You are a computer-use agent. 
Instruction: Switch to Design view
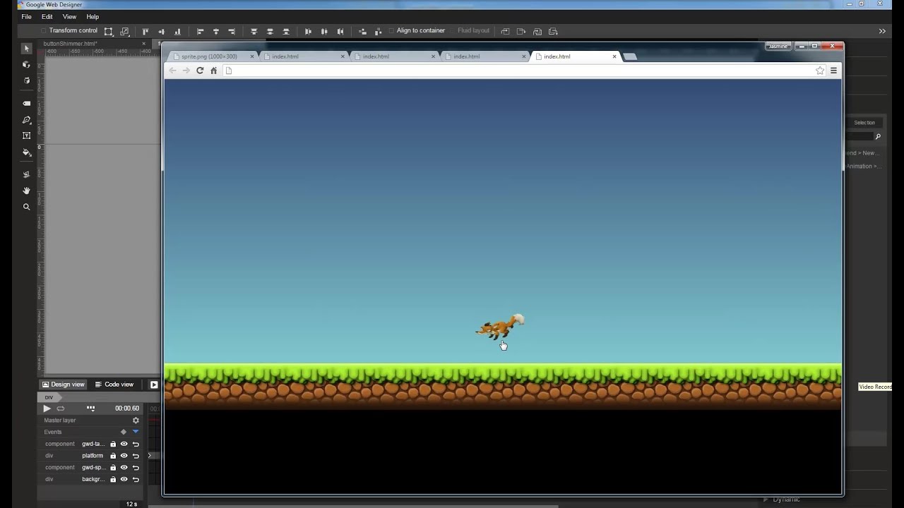coord(63,385)
